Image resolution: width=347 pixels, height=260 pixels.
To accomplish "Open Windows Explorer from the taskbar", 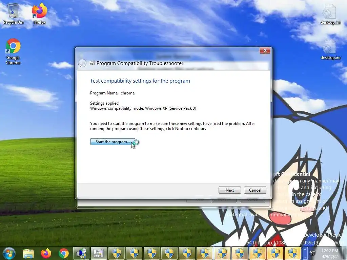I will click(x=28, y=253).
